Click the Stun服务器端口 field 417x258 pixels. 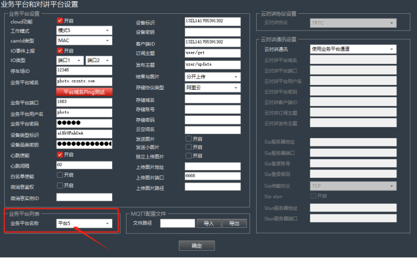coord(353,218)
